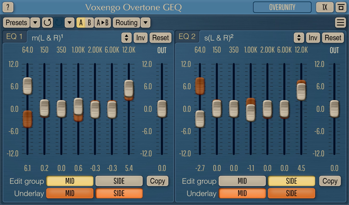This screenshot has height=205, width=349.
Task: Click the help question mark icon
Action: click(8, 7)
